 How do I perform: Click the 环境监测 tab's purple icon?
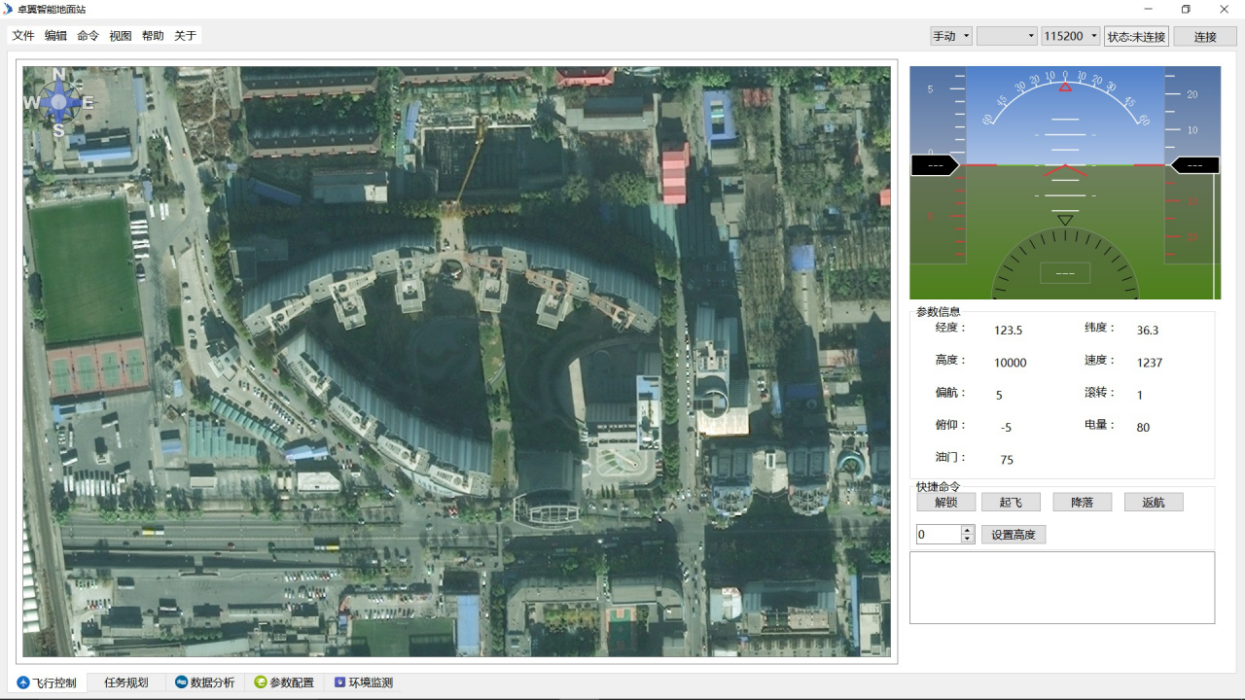click(x=339, y=682)
